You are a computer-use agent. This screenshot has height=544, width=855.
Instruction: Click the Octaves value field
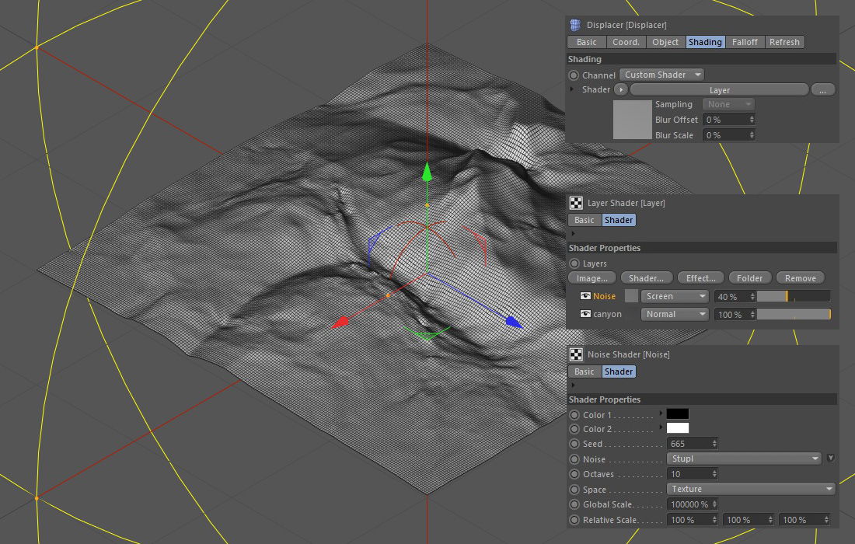(x=688, y=474)
